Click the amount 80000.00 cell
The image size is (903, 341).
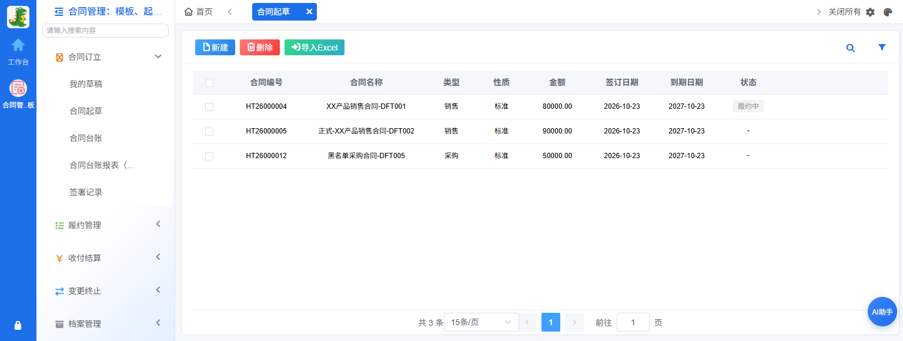click(x=557, y=106)
